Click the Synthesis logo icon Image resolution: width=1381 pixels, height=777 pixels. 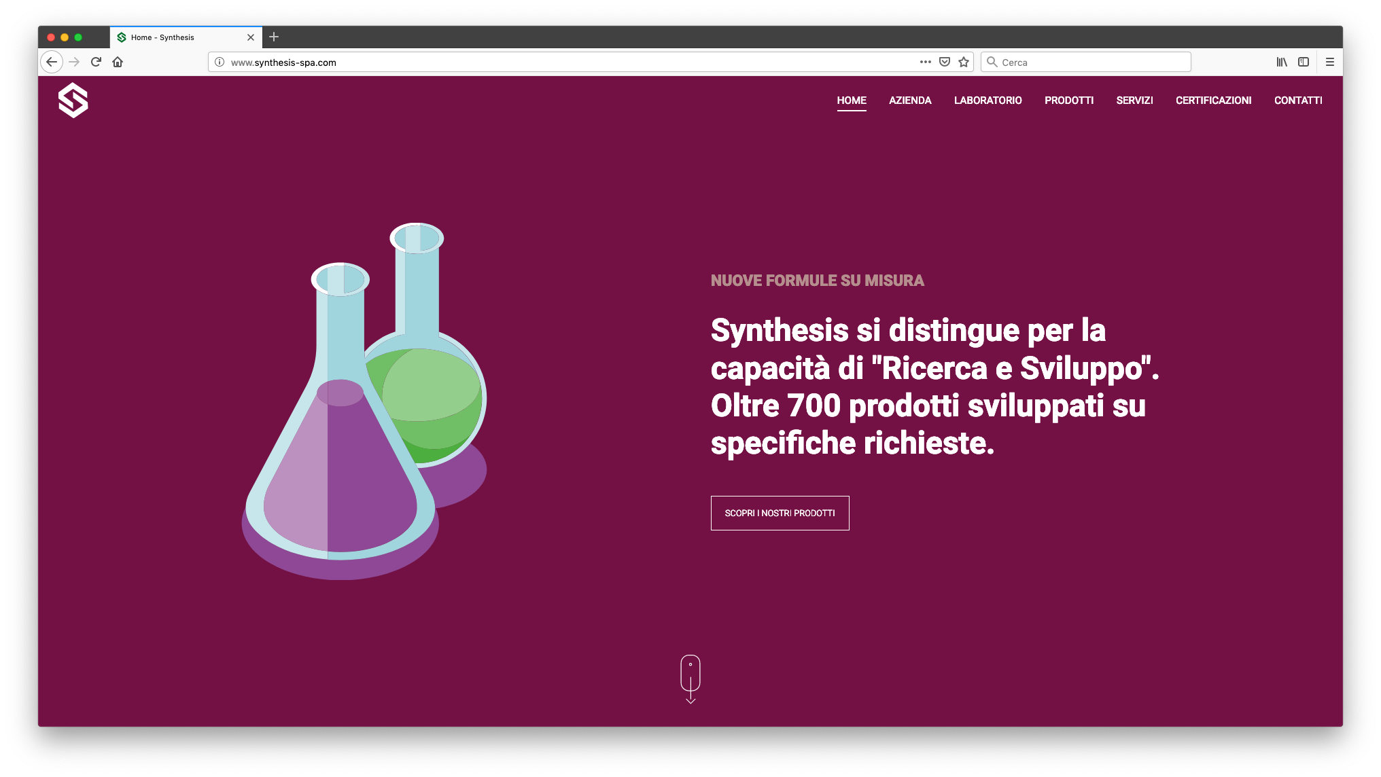(73, 101)
